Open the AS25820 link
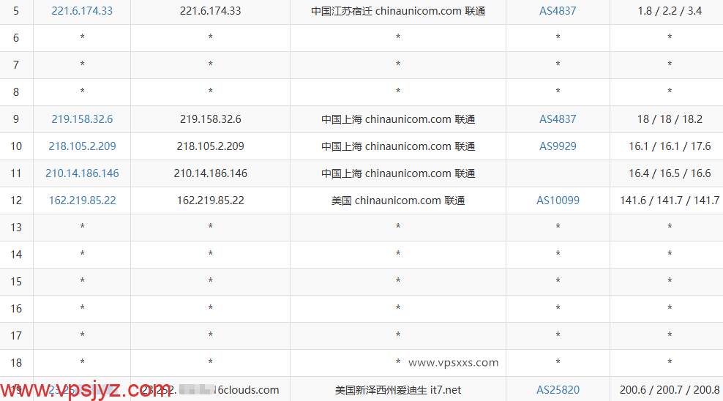723x401 pixels. coord(558,390)
